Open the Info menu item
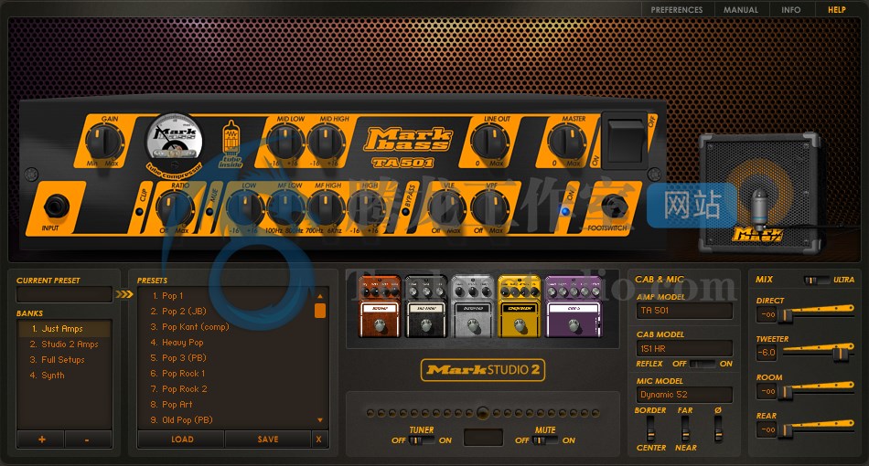Image resolution: width=869 pixels, height=466 pixels. coord(791,10)
